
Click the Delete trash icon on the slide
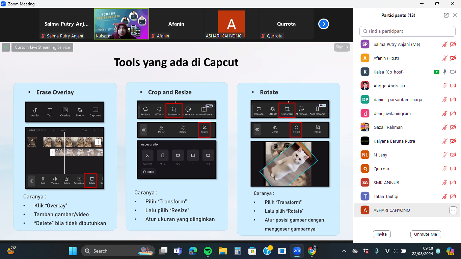(91, 180)
